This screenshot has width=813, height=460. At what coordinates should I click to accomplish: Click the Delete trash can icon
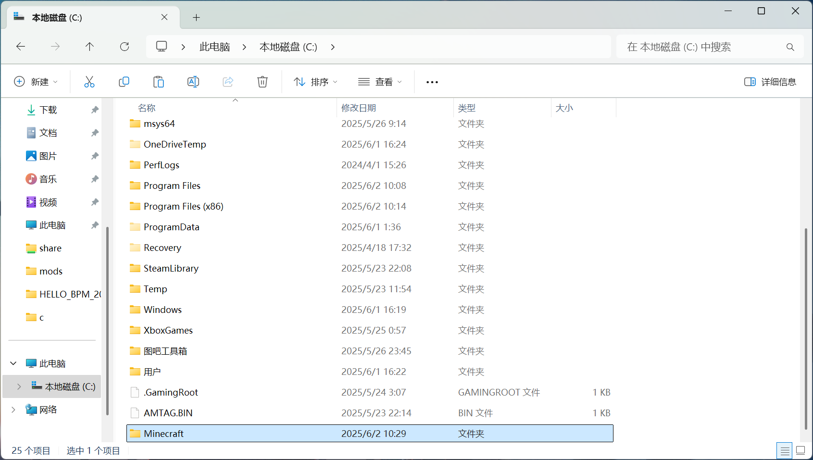[263, 82]
